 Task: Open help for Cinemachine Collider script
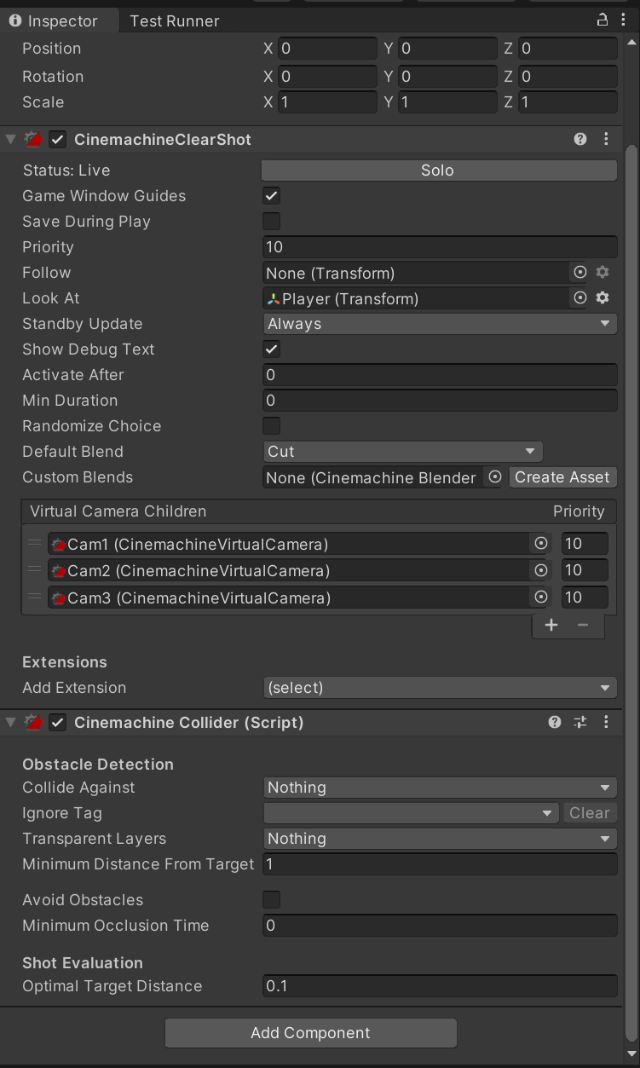pyautogui.click(x=555, y=722)
